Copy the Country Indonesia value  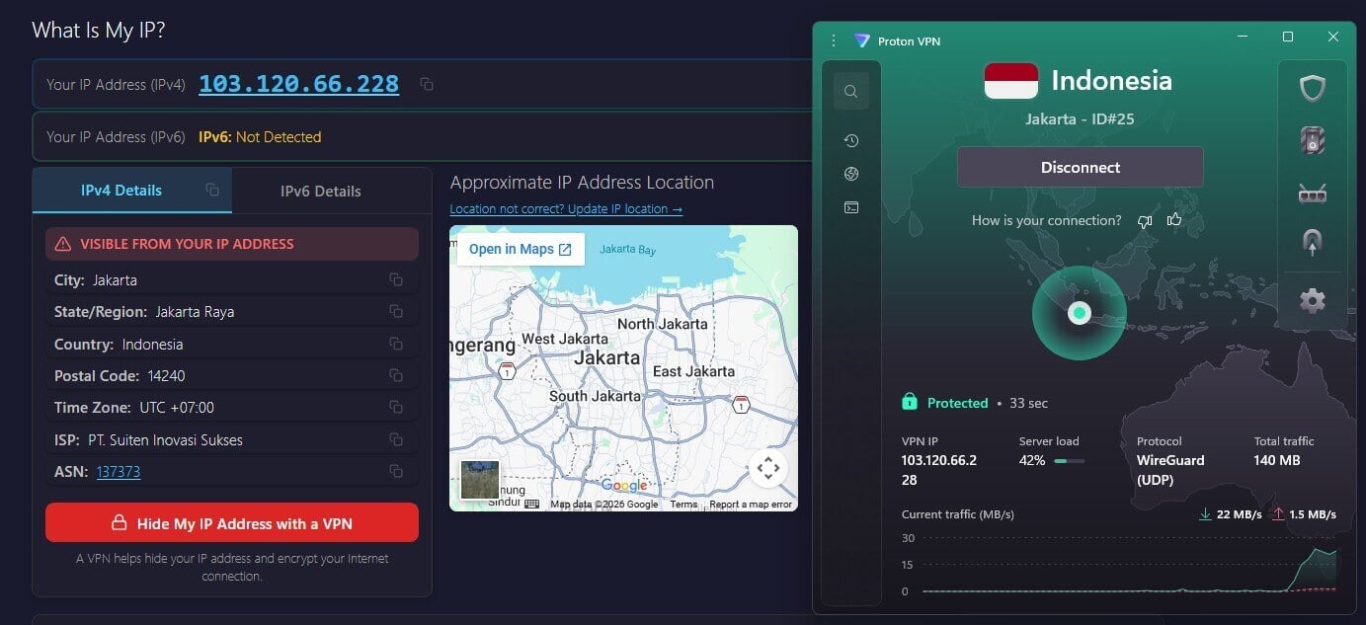396,344
